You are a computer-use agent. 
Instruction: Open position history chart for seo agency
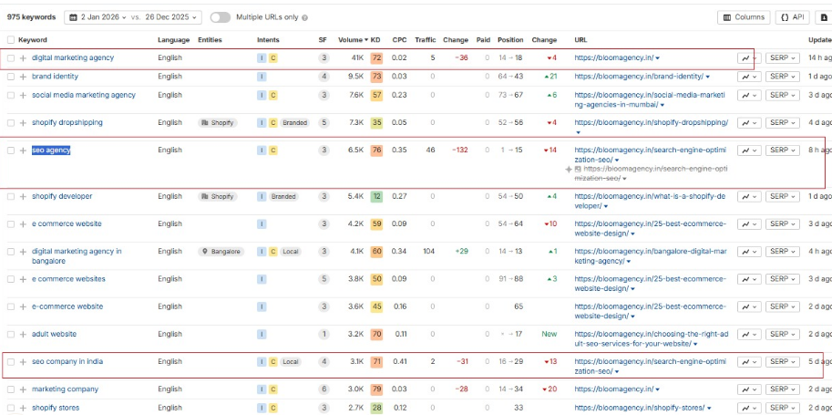747,150
